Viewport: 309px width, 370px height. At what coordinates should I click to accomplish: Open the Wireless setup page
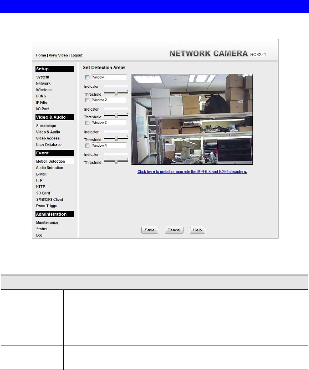pyautogui.click(x=44, y=90)
